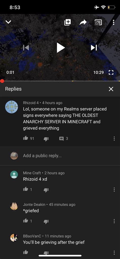
Task: Go to the previous video
Action: (26, 48)
